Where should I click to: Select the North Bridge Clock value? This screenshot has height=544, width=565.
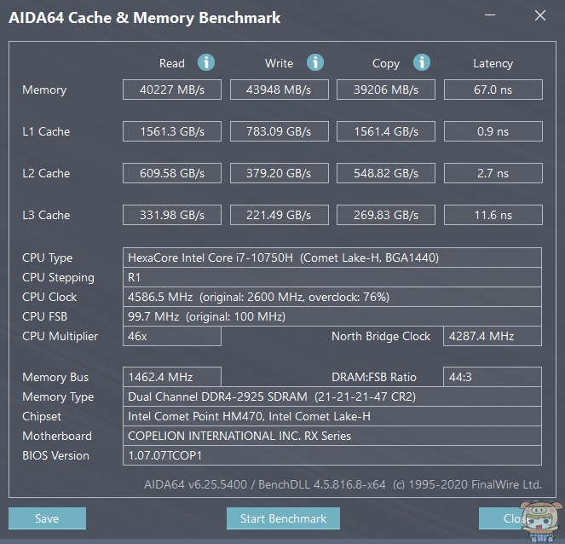pyautogui.click(x=493, y=336)
